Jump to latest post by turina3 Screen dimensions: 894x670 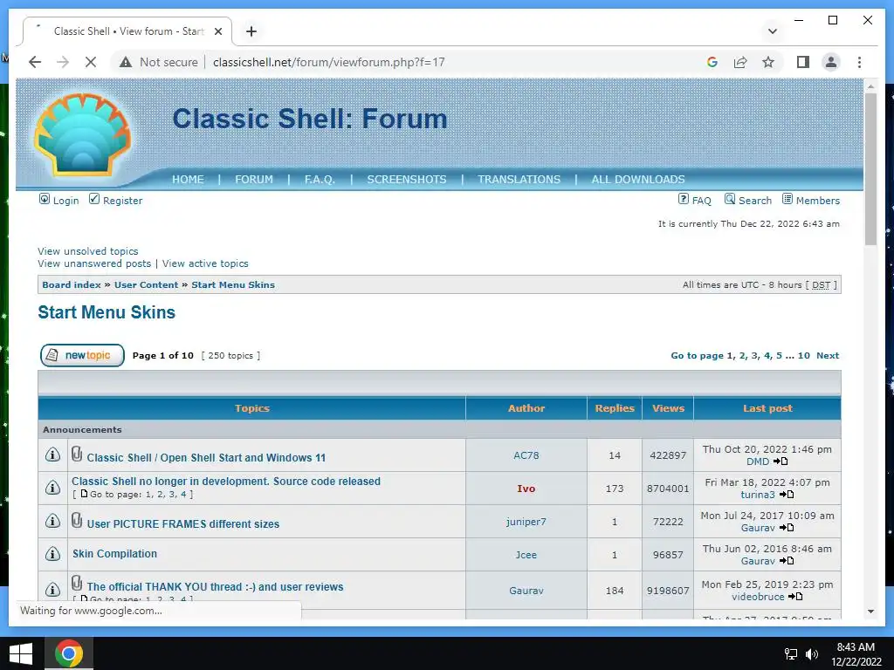tap(787, 495)
